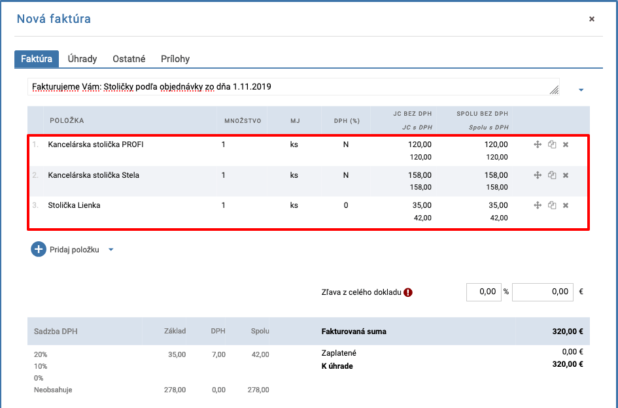Click the Fakturovaná suma label
Image resolution: width=618 pixels, height=408 pixels.
[354, 331]
